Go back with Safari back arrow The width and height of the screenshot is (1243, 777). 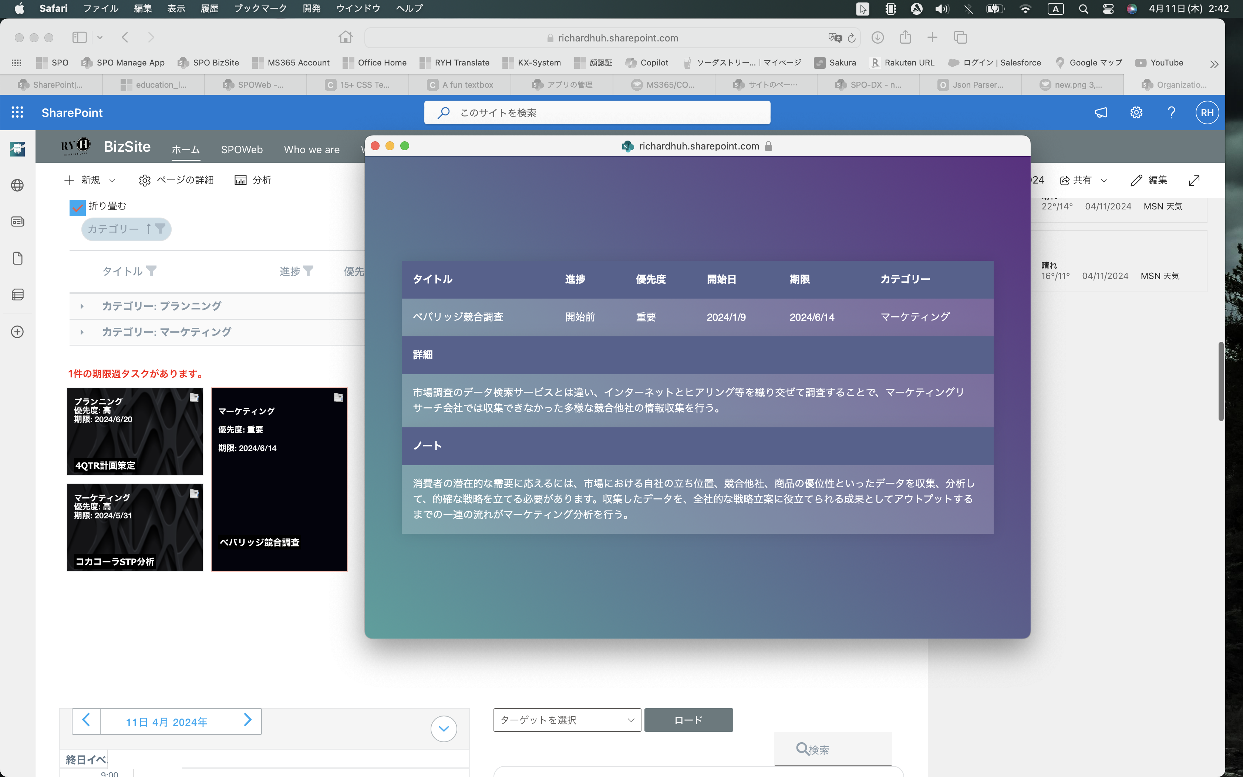125,37
